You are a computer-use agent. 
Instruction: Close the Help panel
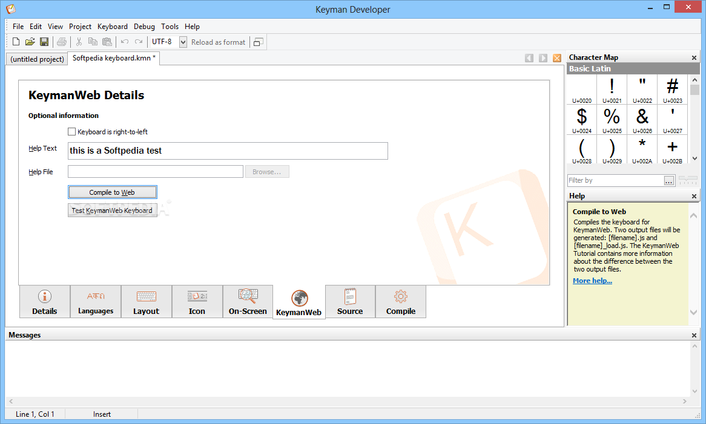[x=694, y=196]
